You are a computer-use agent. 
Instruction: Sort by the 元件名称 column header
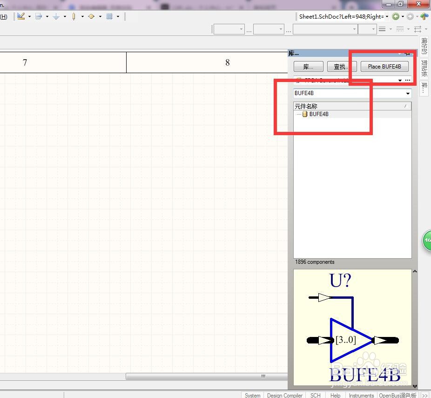[x=352, y=106]
